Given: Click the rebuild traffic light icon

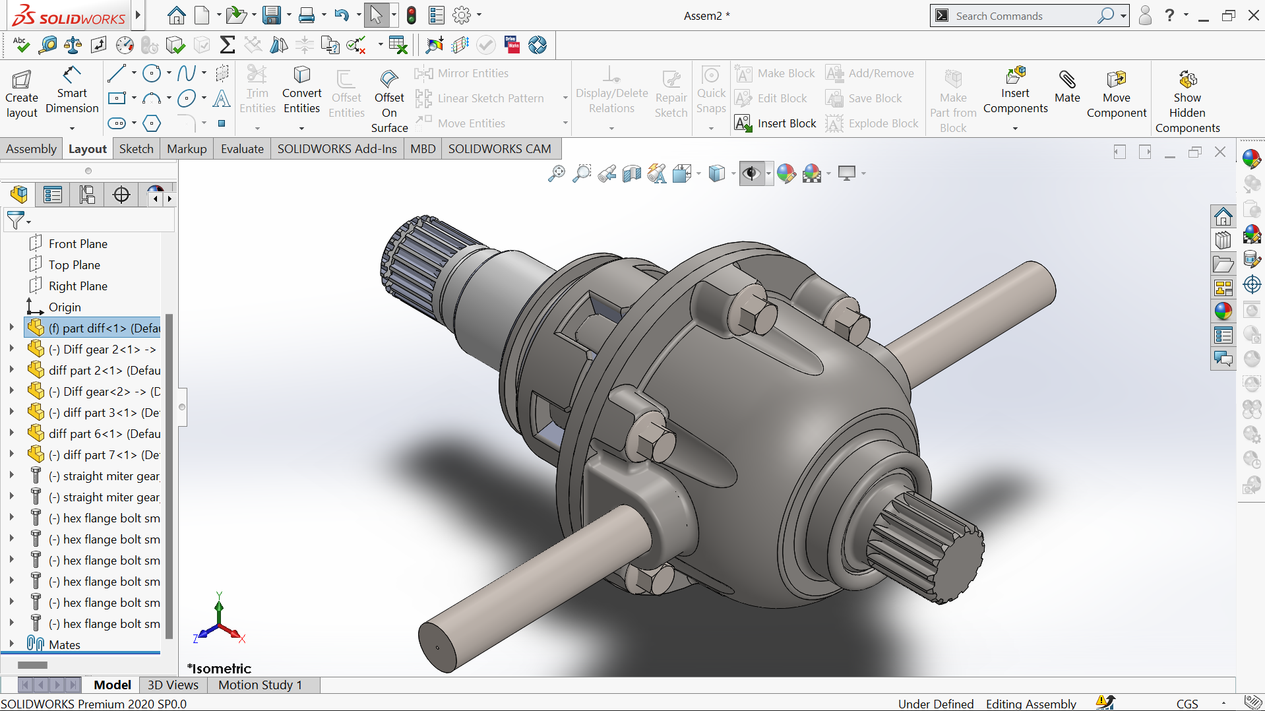Looking at the screenshot, I should click(412, 15).
